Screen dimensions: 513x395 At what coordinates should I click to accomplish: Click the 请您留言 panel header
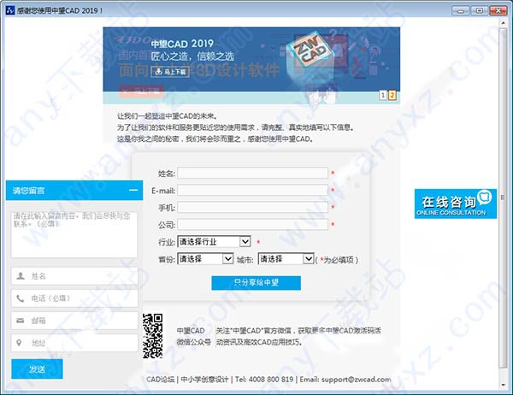pos(74,190)
